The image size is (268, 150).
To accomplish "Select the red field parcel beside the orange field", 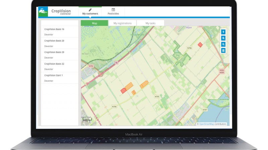I will point(123,91).
